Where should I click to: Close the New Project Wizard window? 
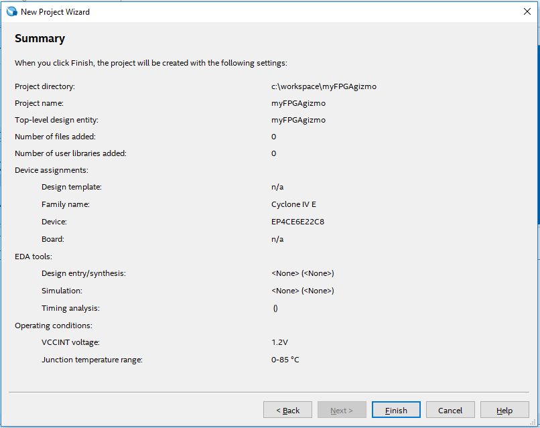pos(527,11)
